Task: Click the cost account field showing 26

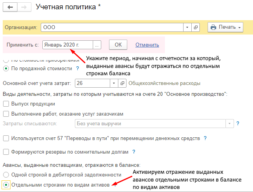Action: coord(92,83)
